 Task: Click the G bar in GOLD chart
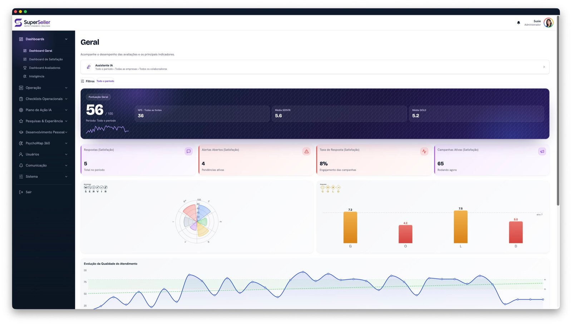pos(350,228)
